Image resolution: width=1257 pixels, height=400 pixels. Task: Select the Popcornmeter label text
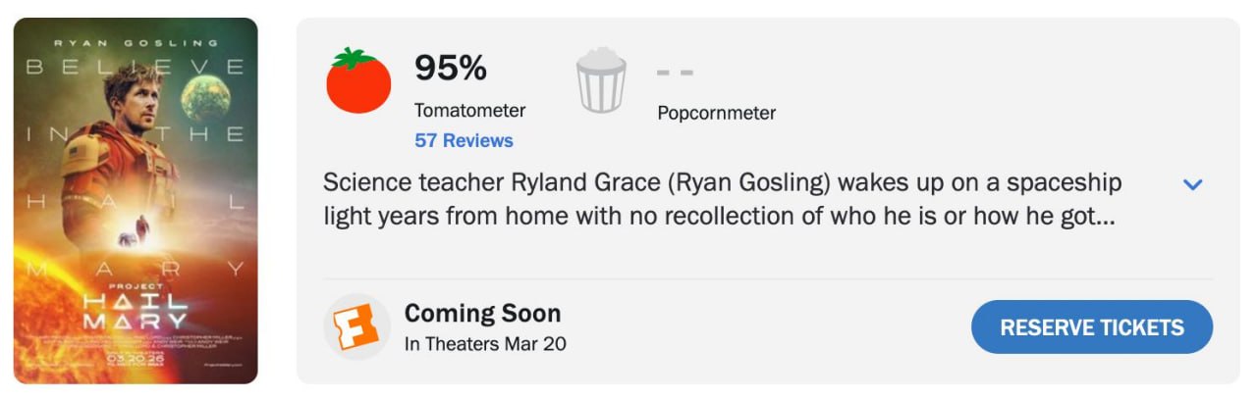[x=716, y=113]
